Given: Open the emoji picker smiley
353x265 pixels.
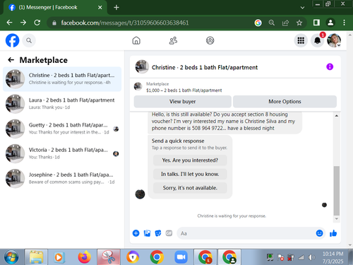Looking at the screenshot, I should pos(319,233).
